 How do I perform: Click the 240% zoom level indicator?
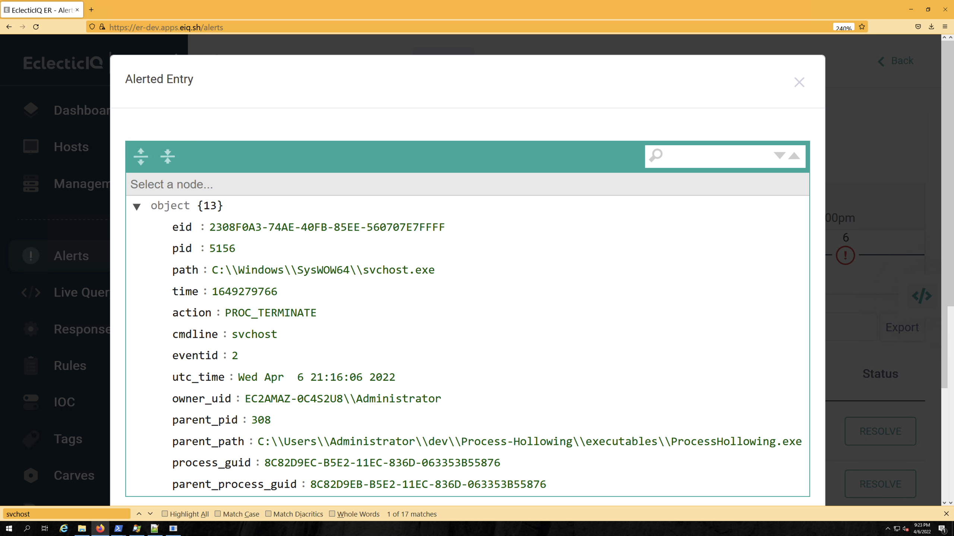[843, 28]
